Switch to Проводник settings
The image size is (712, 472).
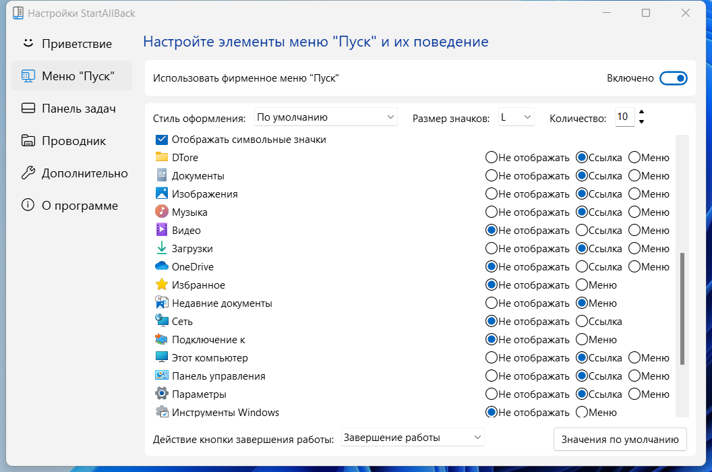point(71,141)
